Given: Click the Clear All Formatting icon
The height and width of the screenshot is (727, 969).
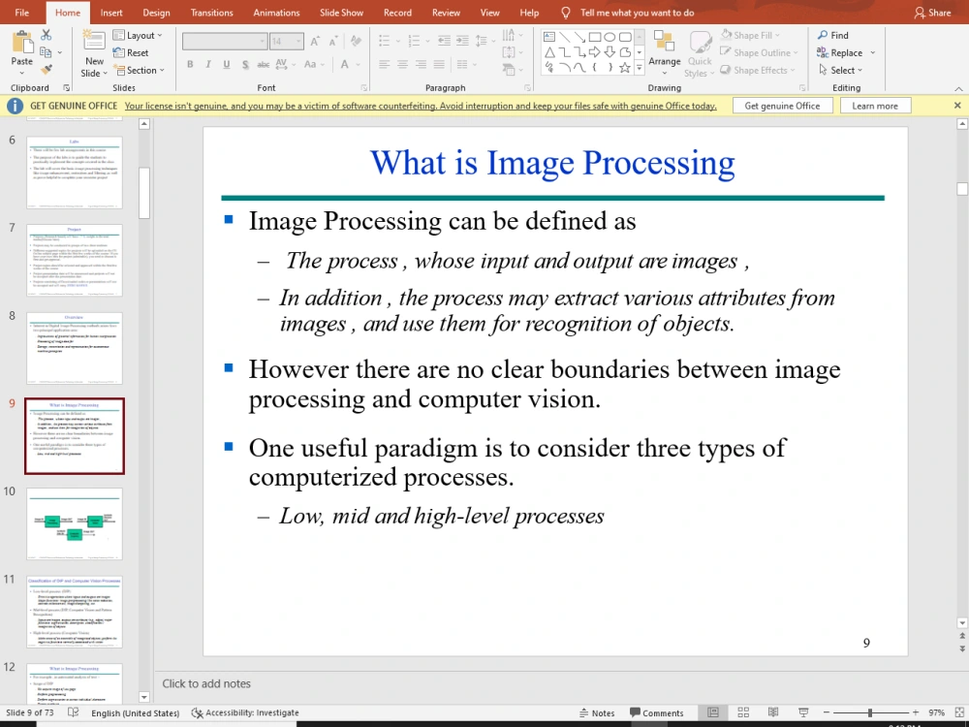Looking at the screenshot, I should 356,42.
